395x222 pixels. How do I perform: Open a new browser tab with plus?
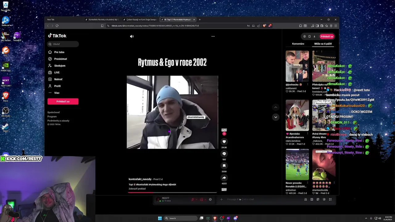[x=200, y=19]
